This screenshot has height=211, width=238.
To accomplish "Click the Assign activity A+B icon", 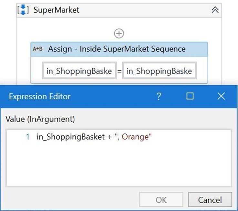I will point(38,49).
